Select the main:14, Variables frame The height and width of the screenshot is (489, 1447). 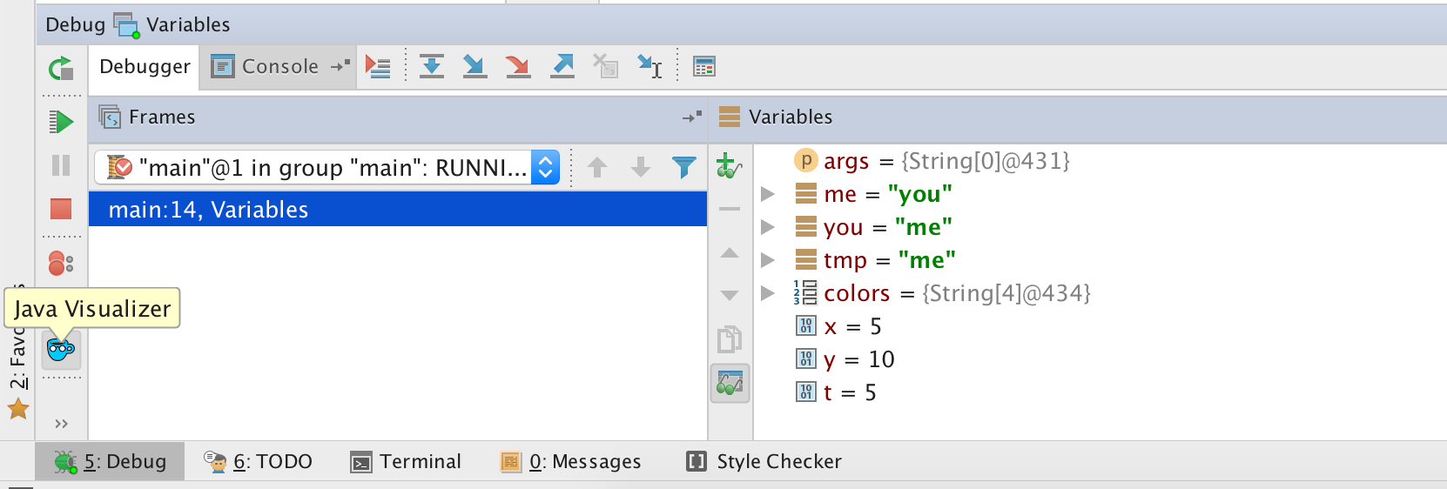coord(398,210)
